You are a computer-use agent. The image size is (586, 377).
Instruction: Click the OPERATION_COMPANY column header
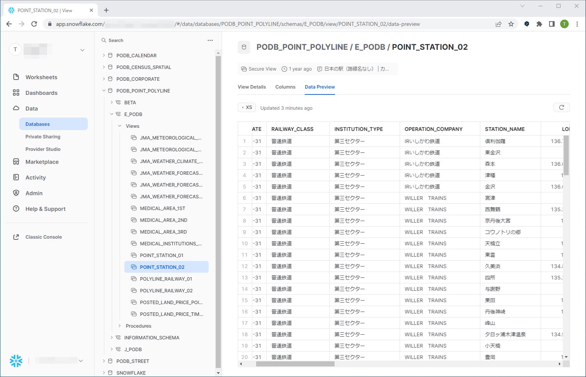point(433,129)
